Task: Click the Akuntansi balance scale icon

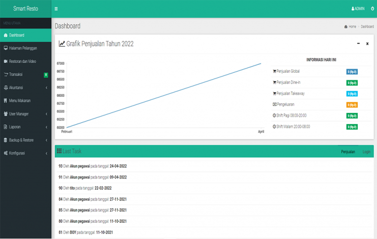Action: pyautogui.click(x=5, y=88)
